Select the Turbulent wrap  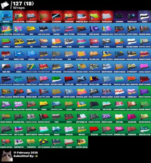[132, 92]
